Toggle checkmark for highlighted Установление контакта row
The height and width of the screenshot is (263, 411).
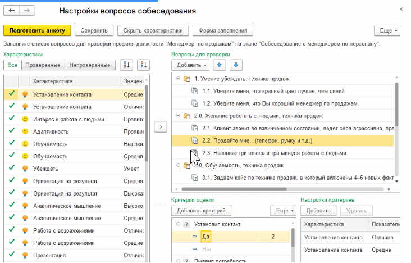(12, 93)
